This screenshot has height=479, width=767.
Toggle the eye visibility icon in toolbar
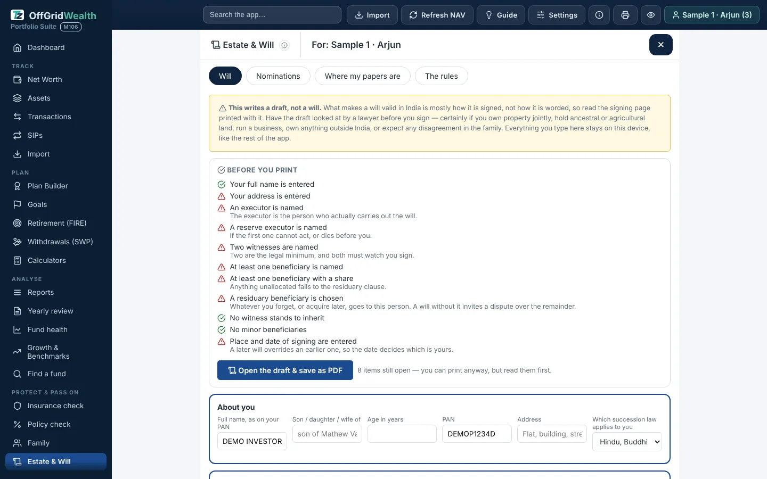[651, 15]
